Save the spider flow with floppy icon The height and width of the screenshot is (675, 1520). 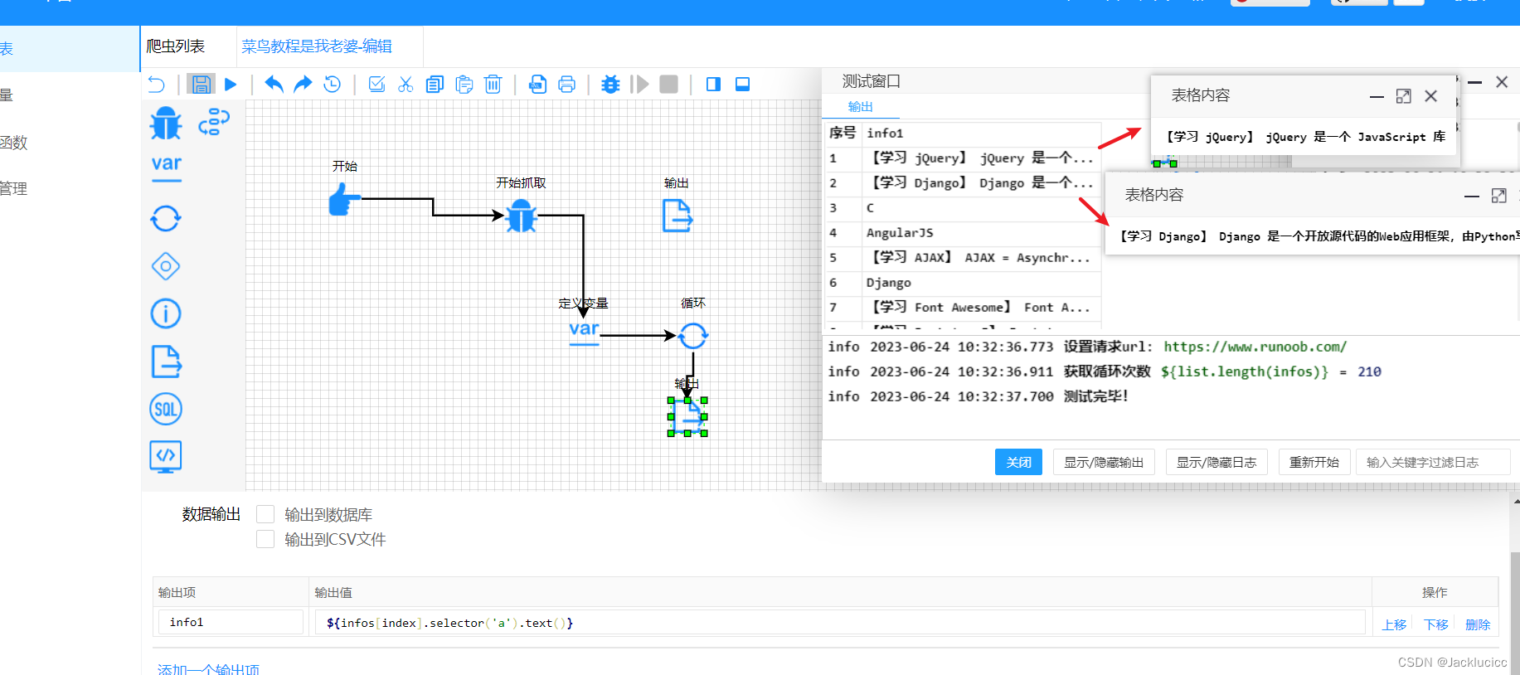point(201,84)
